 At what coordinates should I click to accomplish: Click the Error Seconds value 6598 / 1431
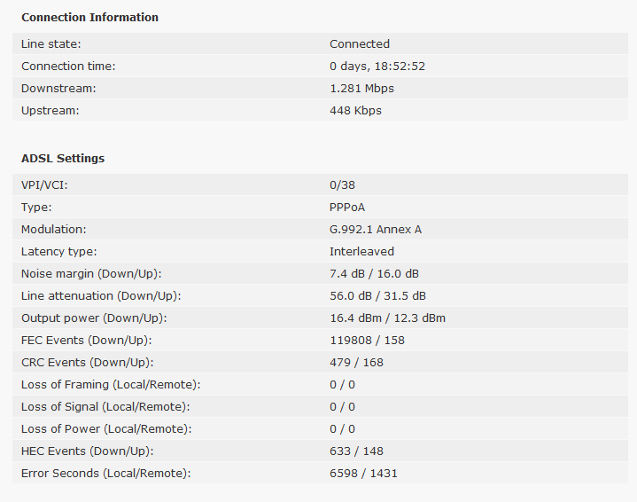pos(363,474)
